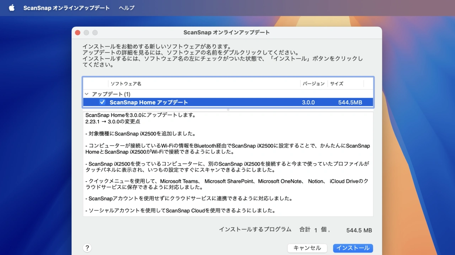
Task: Open the ヘルプ menu
Action: [x=127, y=8]
